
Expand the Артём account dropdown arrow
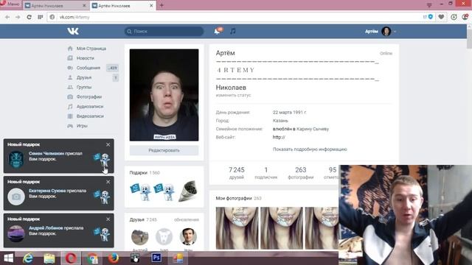click(x=395, y=31)
